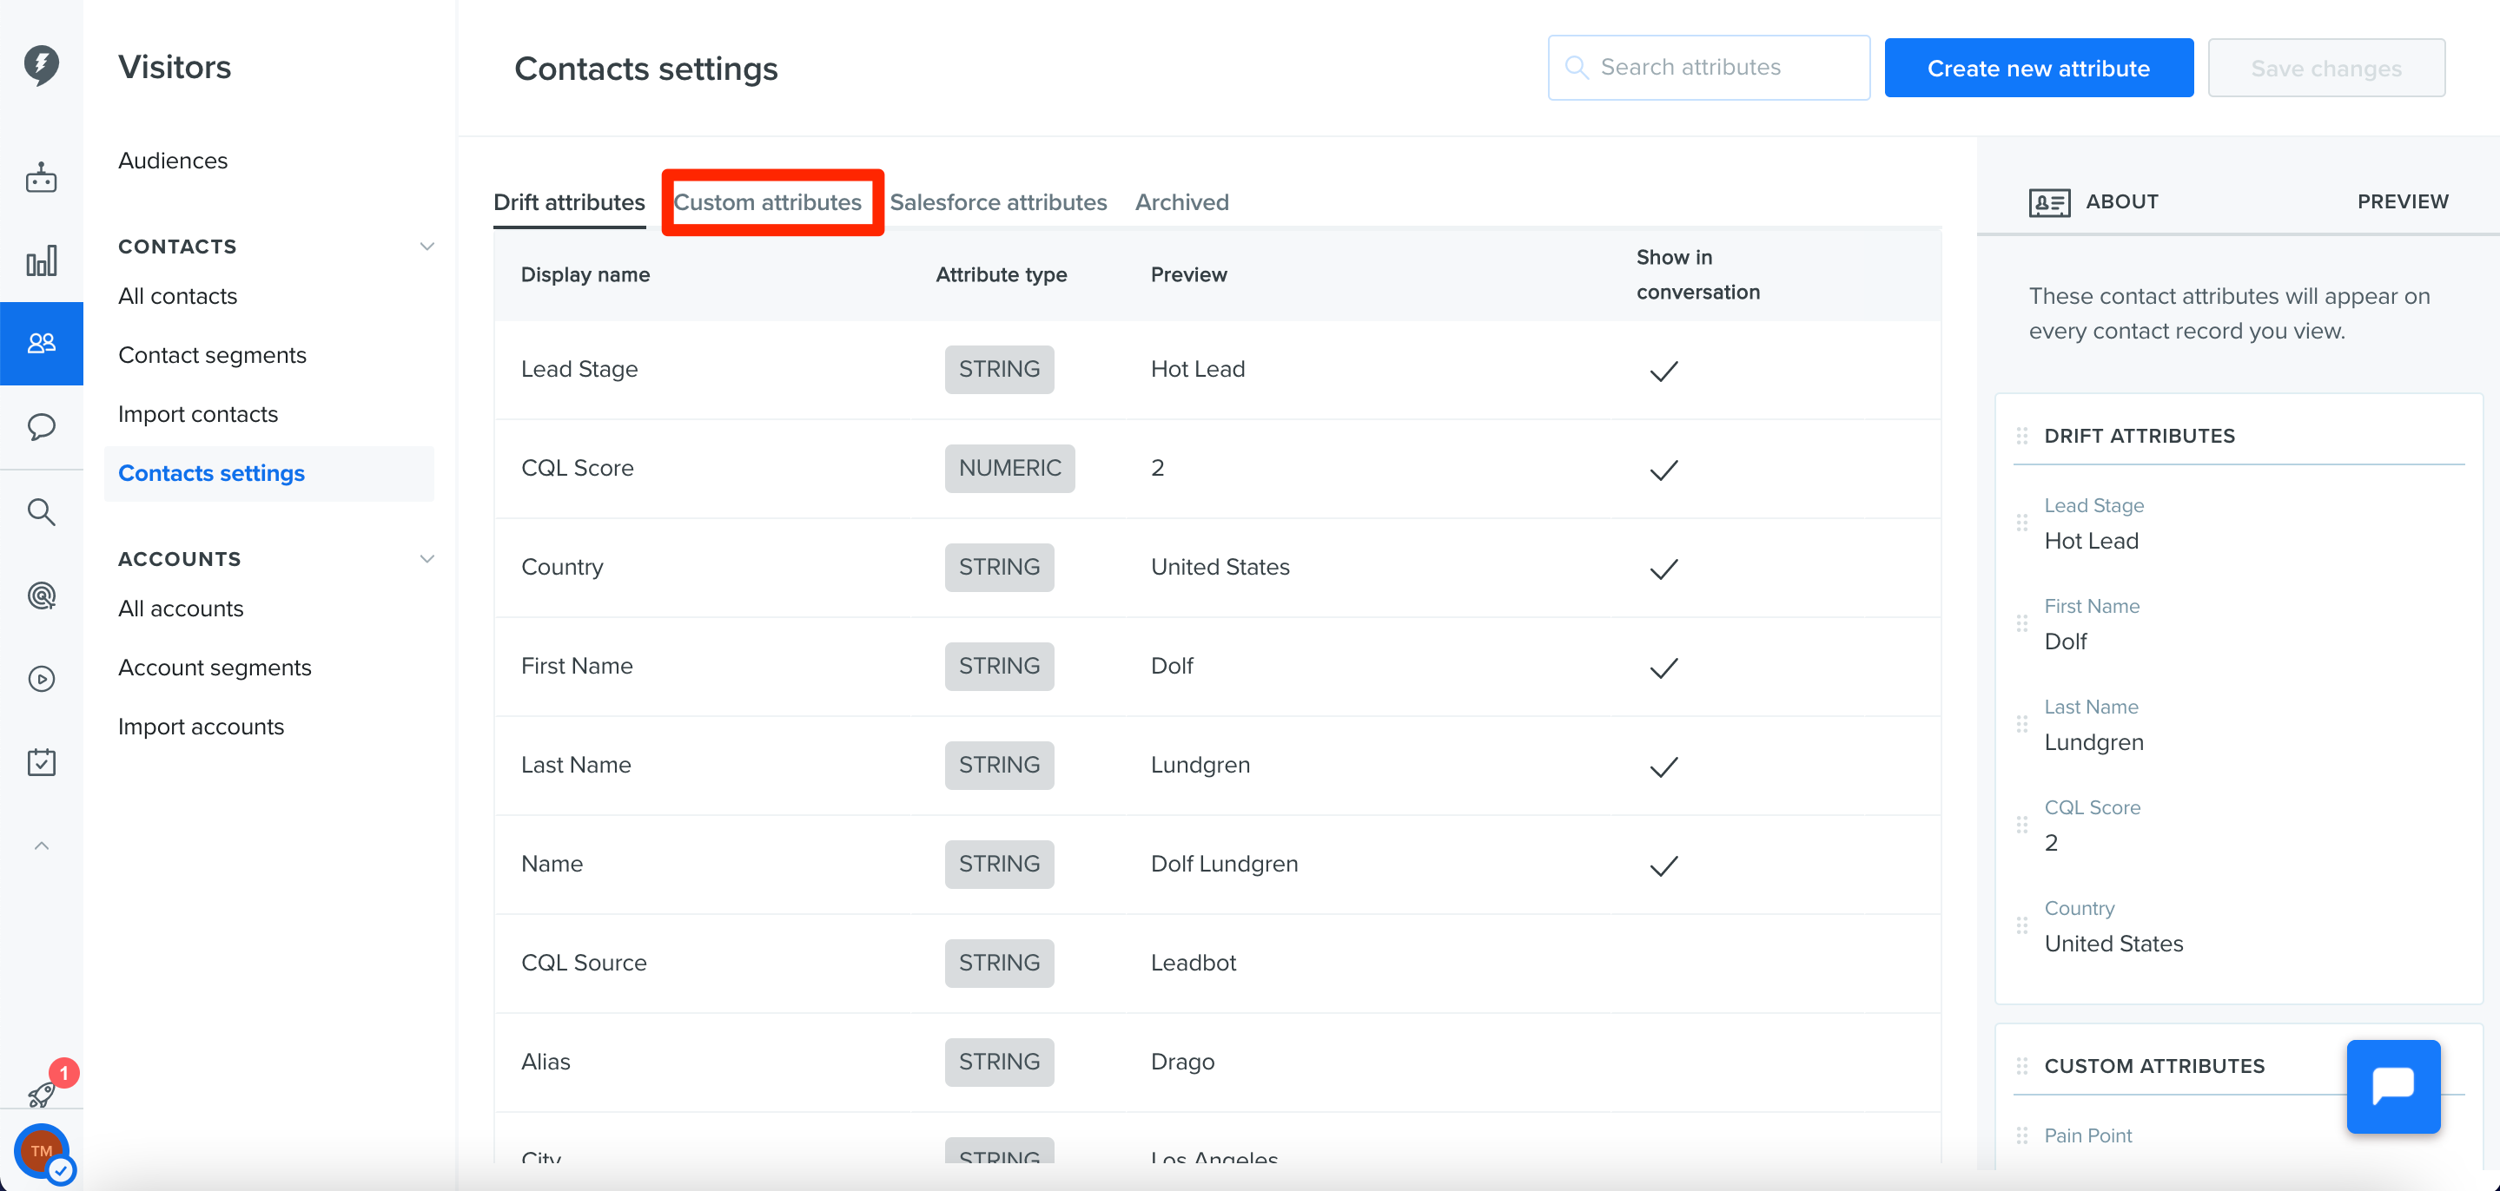Toggle Show in conversation for Last Name
This screenshot has width=2500, height=1191.
click(1663, 767)
